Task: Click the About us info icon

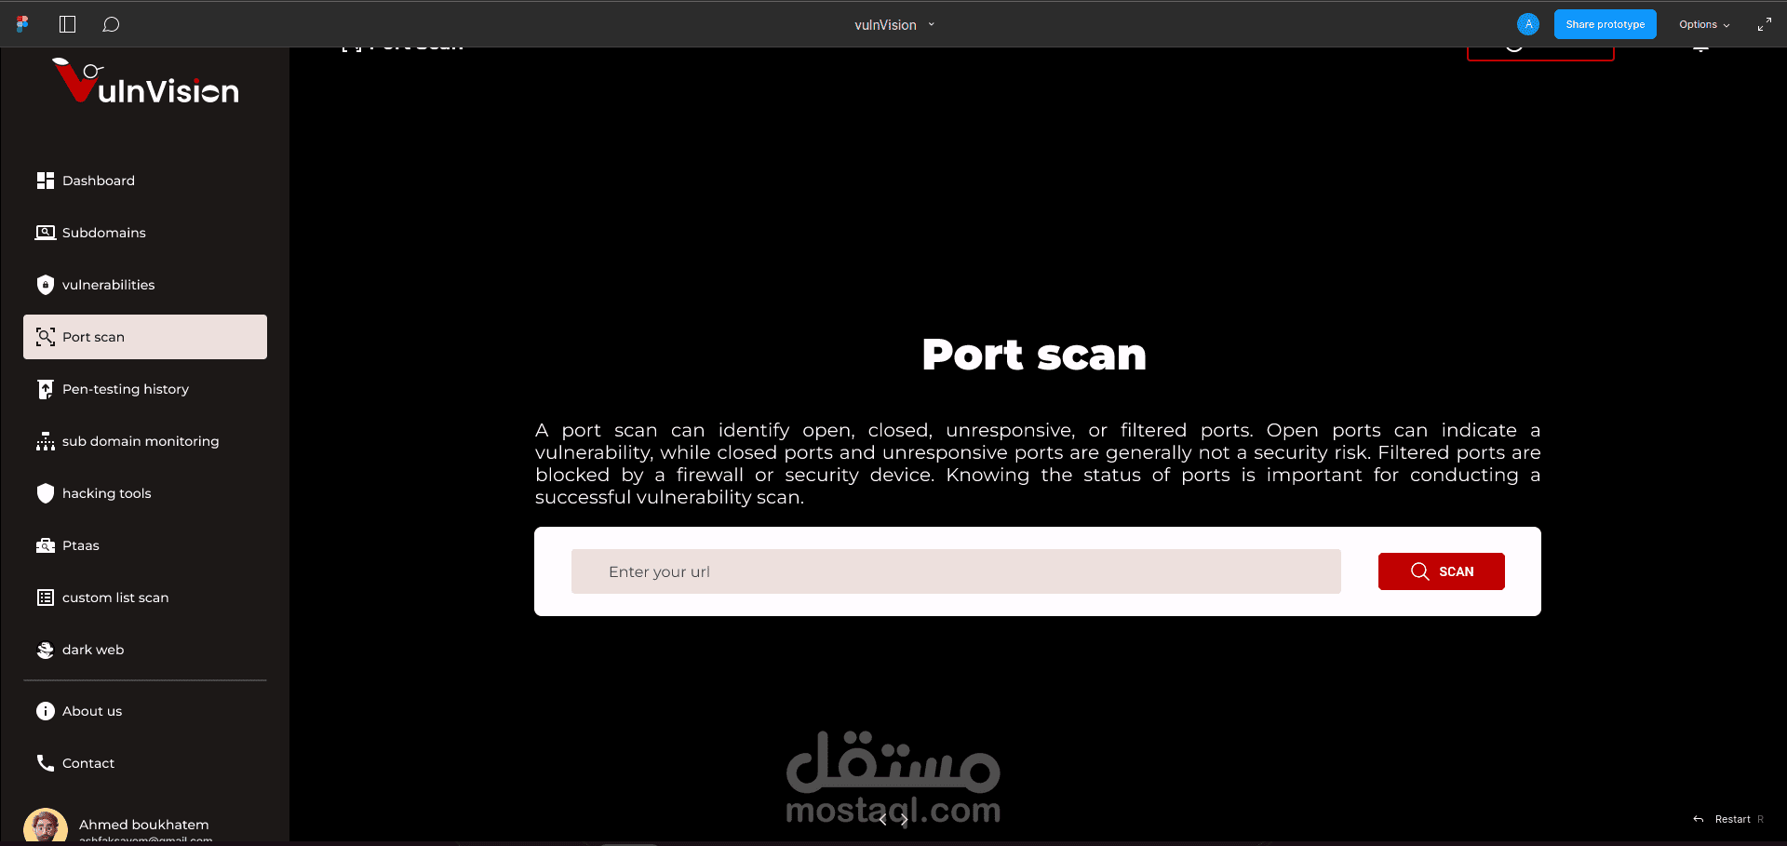Action: point(46,711)
